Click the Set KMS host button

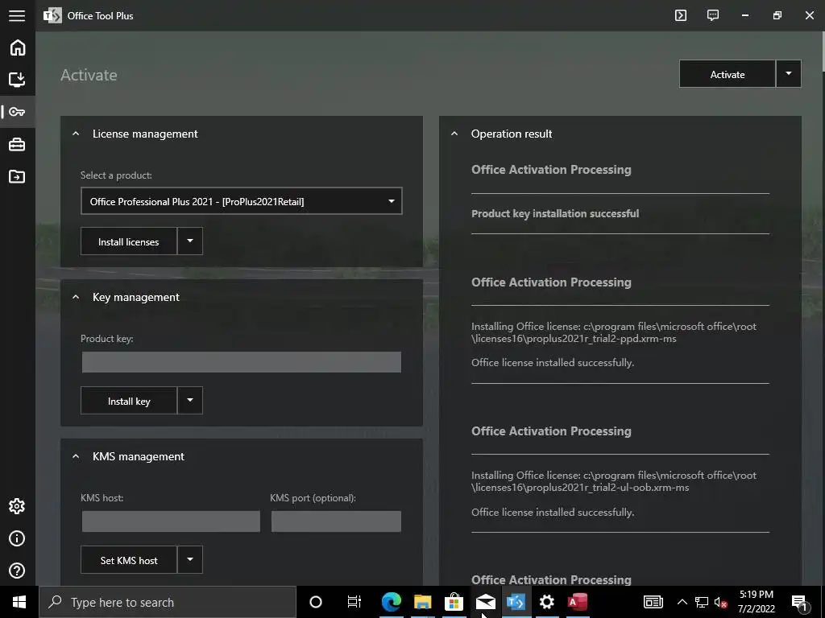[128, 560]
